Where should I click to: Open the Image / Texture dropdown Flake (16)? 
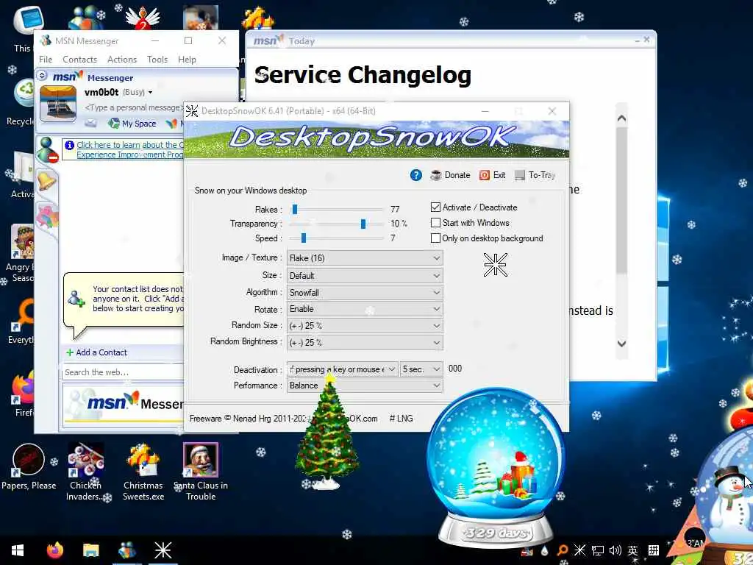click(x=365, y=258)
